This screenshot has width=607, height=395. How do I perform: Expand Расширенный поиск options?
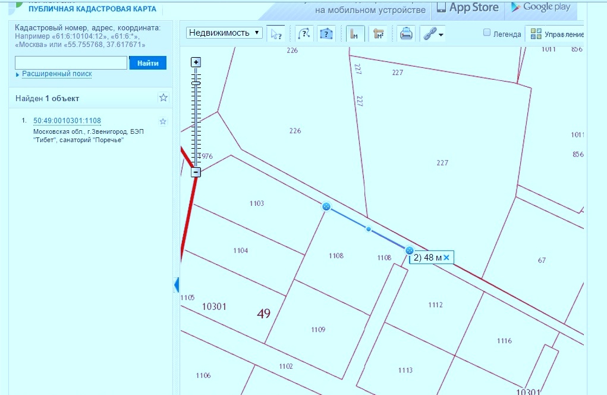click(x=56, y=74)
